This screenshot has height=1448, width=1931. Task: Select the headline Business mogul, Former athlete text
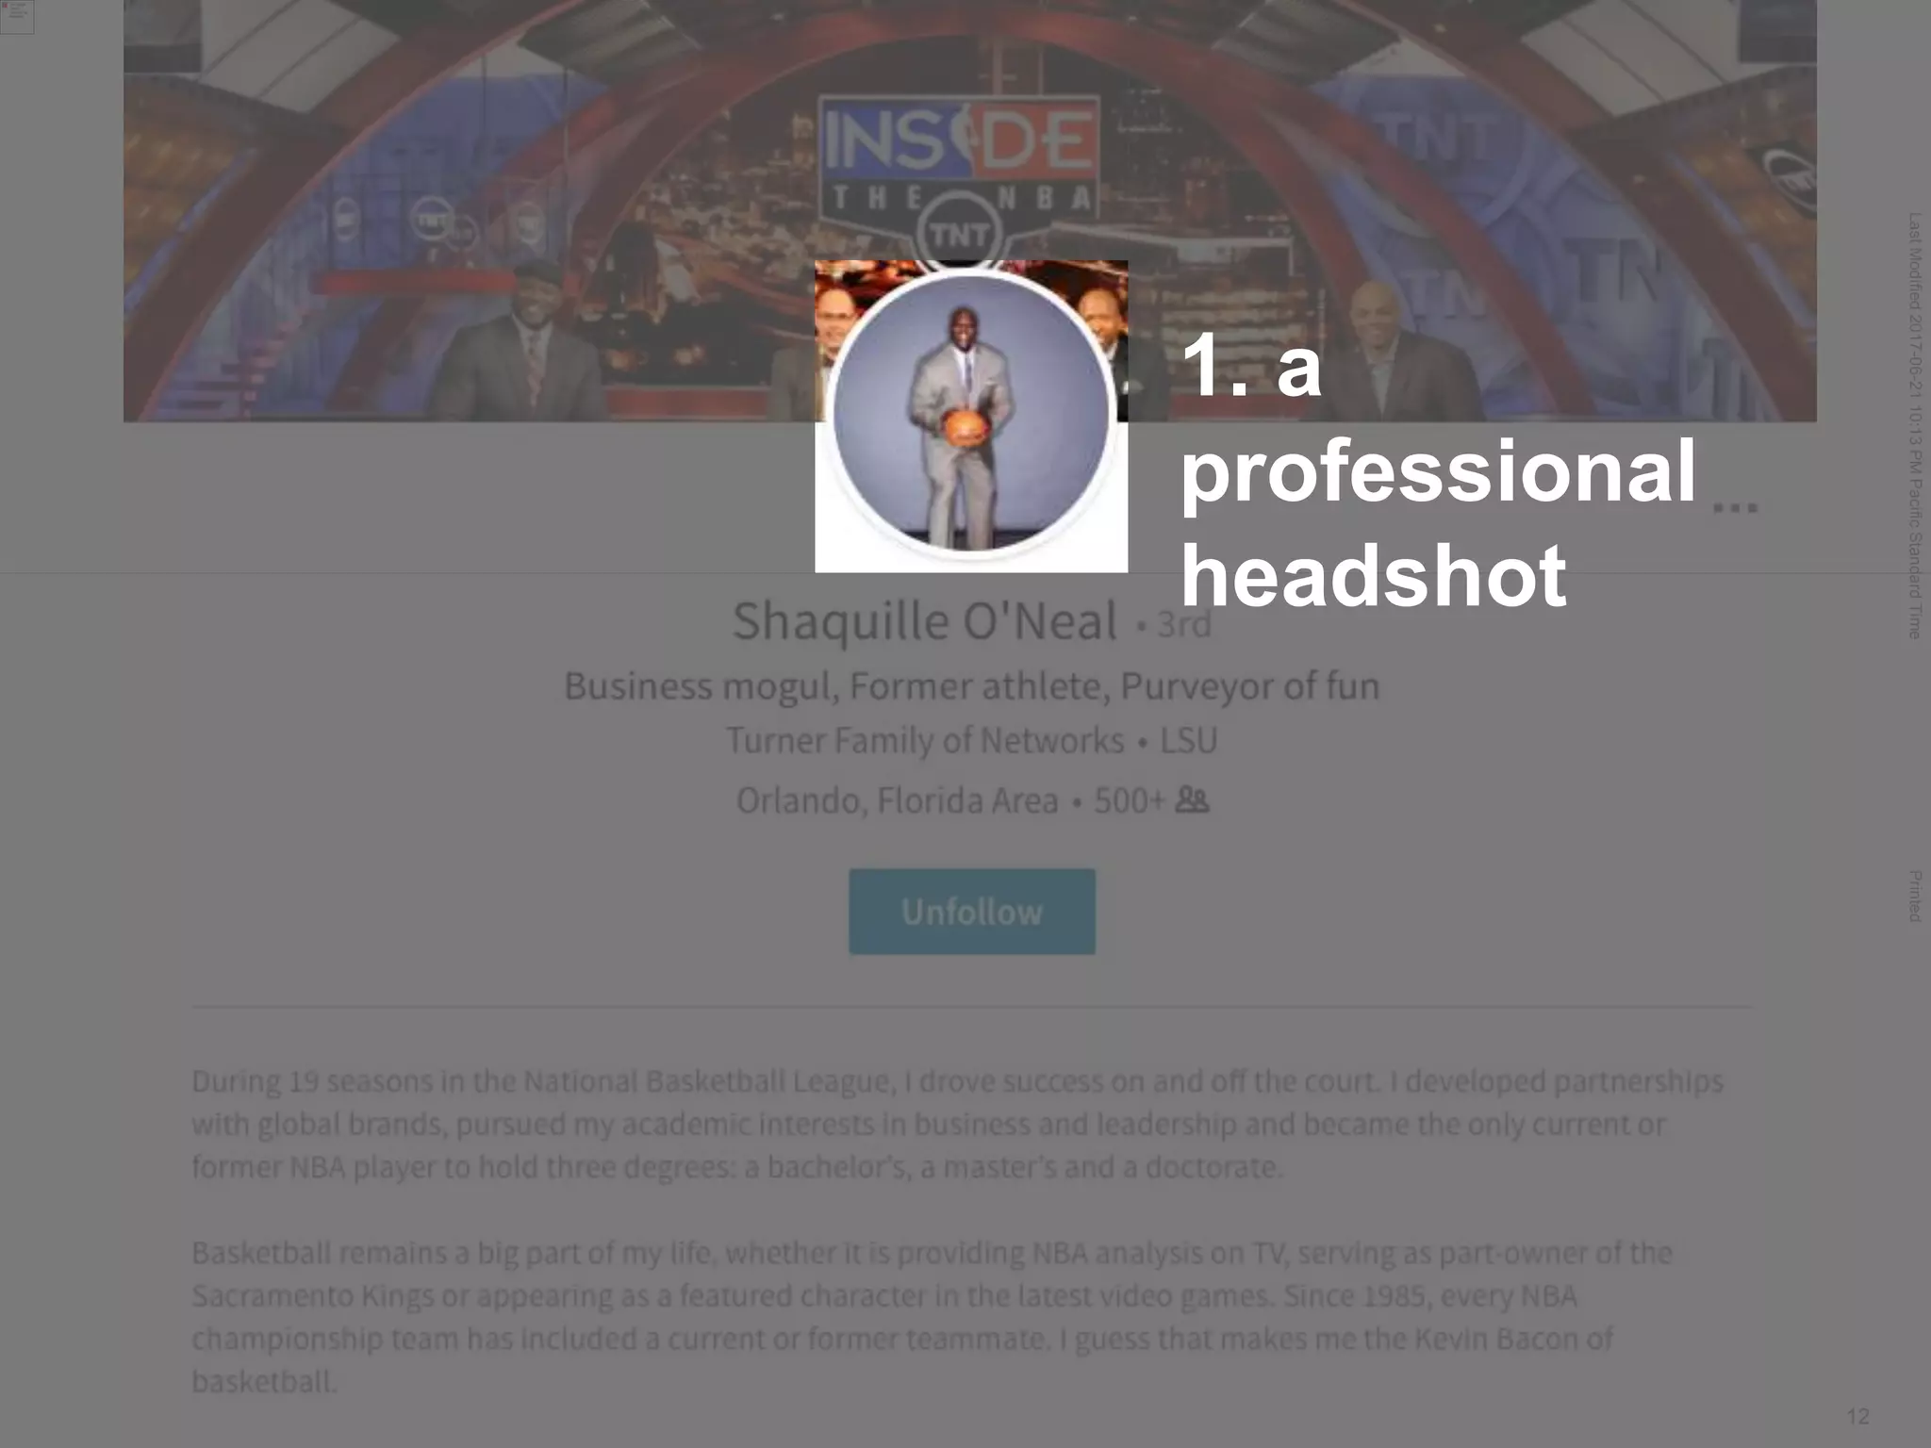click(x=971, y=686)
